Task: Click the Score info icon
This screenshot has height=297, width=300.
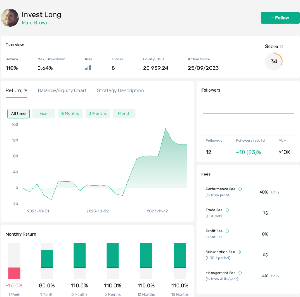Action: point(281,46)
